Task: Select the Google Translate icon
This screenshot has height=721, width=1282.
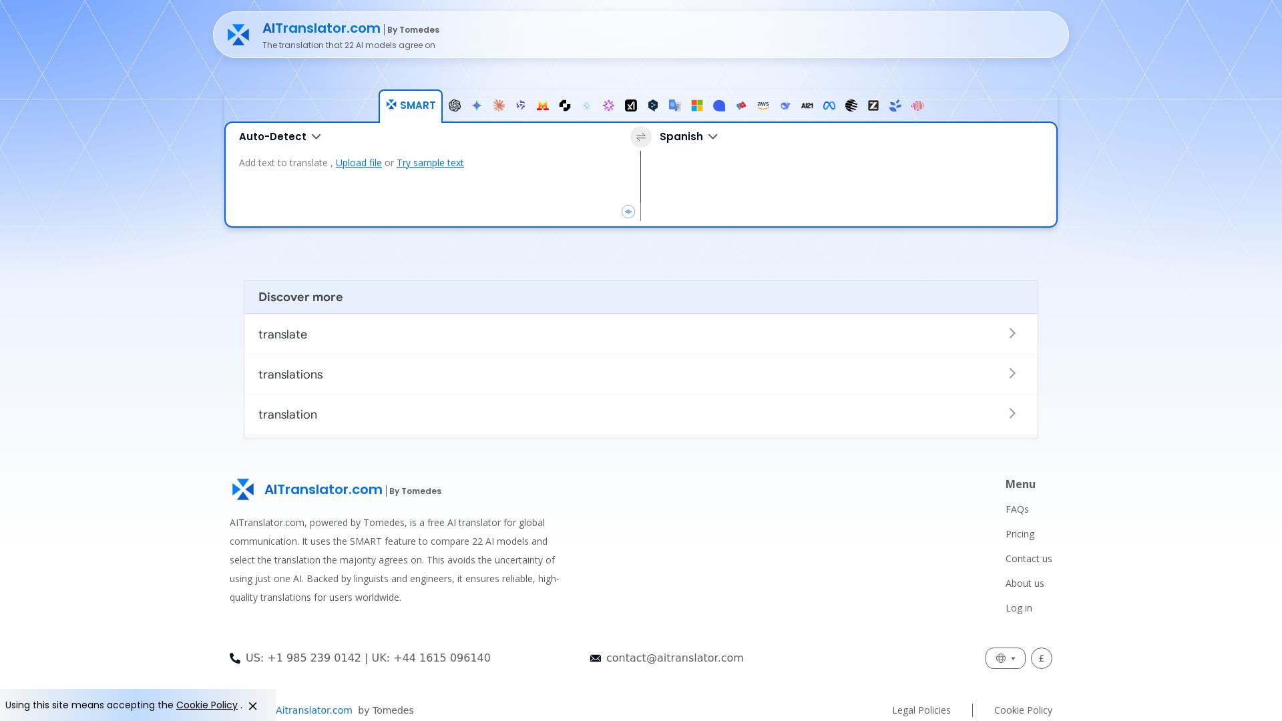Action: click(675, 105)
